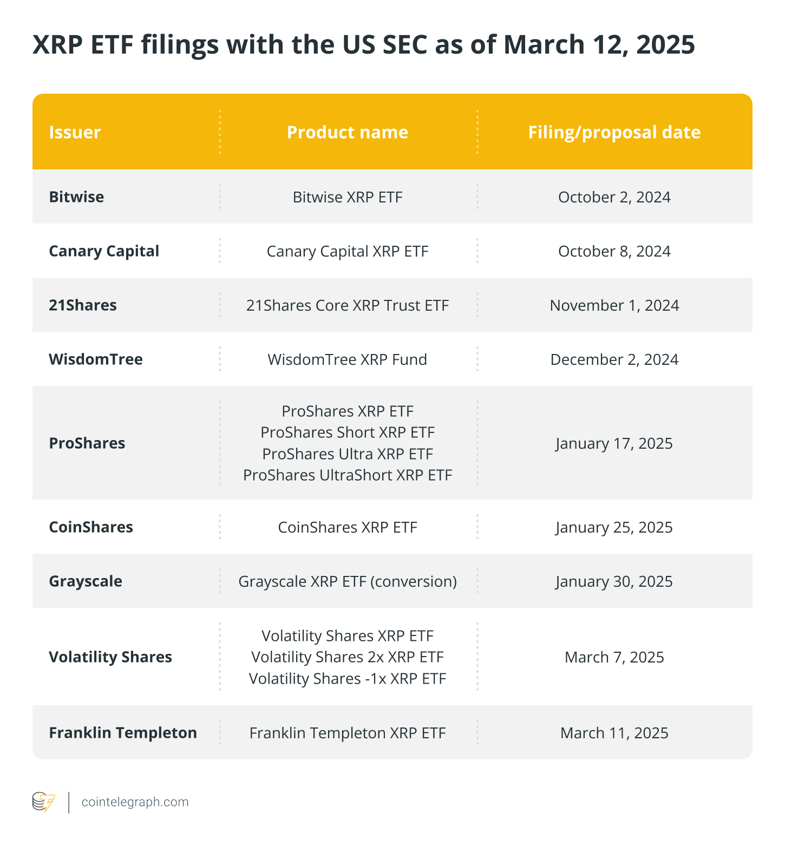
Task: Select Volatility Shares -1x XRP ETF
Action: [348, 678]
